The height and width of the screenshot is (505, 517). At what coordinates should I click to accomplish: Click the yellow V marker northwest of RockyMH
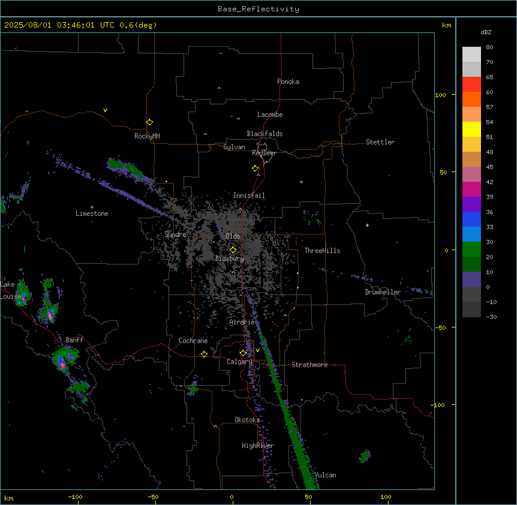[x=105, y=110]
